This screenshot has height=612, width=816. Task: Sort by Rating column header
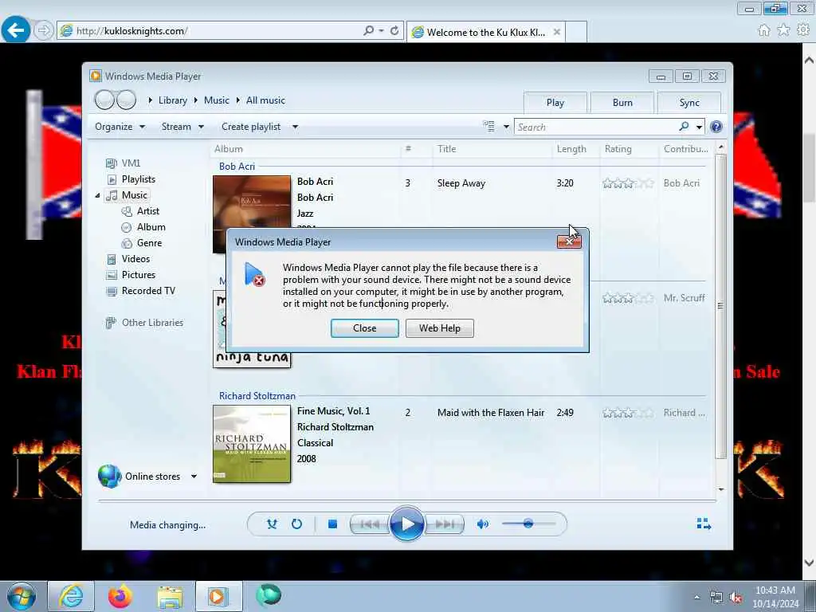(x=629, y=149)
